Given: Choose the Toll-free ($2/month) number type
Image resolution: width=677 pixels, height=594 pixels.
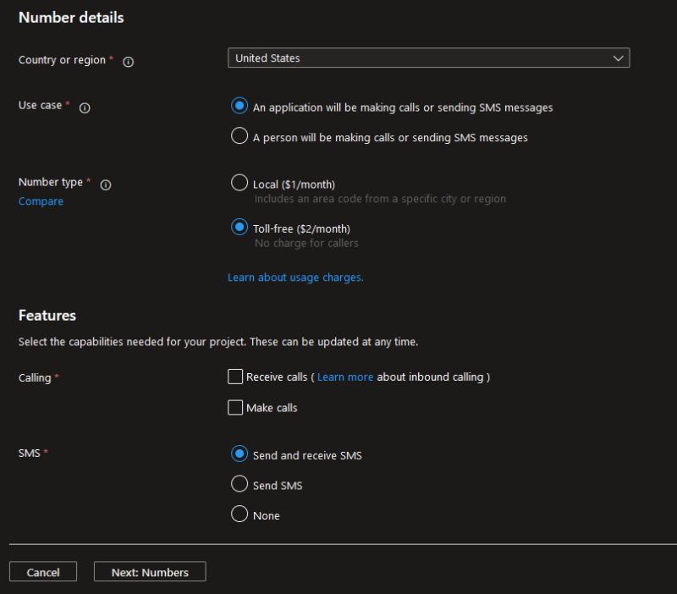Looking at the screenshot, I should [239, 228].
